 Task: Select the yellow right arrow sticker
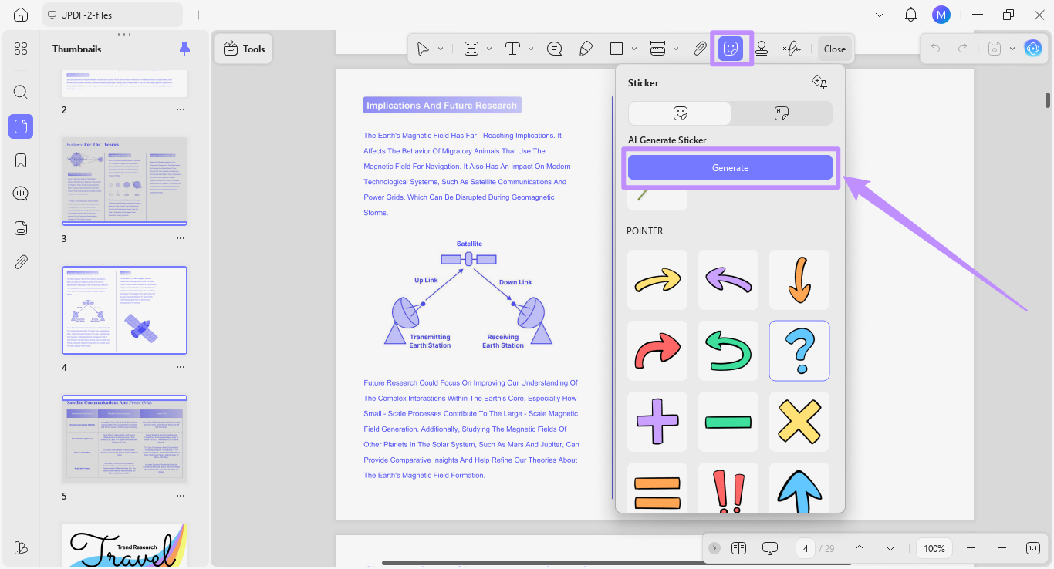click(x=657, y=280)
